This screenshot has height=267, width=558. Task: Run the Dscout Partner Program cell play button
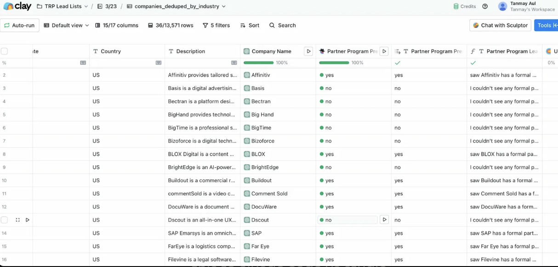click(384, 220)
